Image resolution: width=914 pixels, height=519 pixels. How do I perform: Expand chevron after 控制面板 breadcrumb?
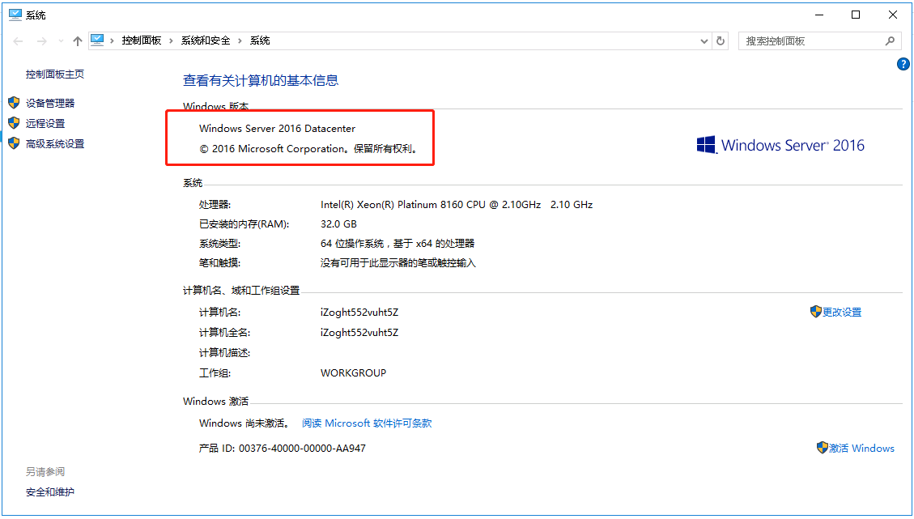[x=171, y=40]
